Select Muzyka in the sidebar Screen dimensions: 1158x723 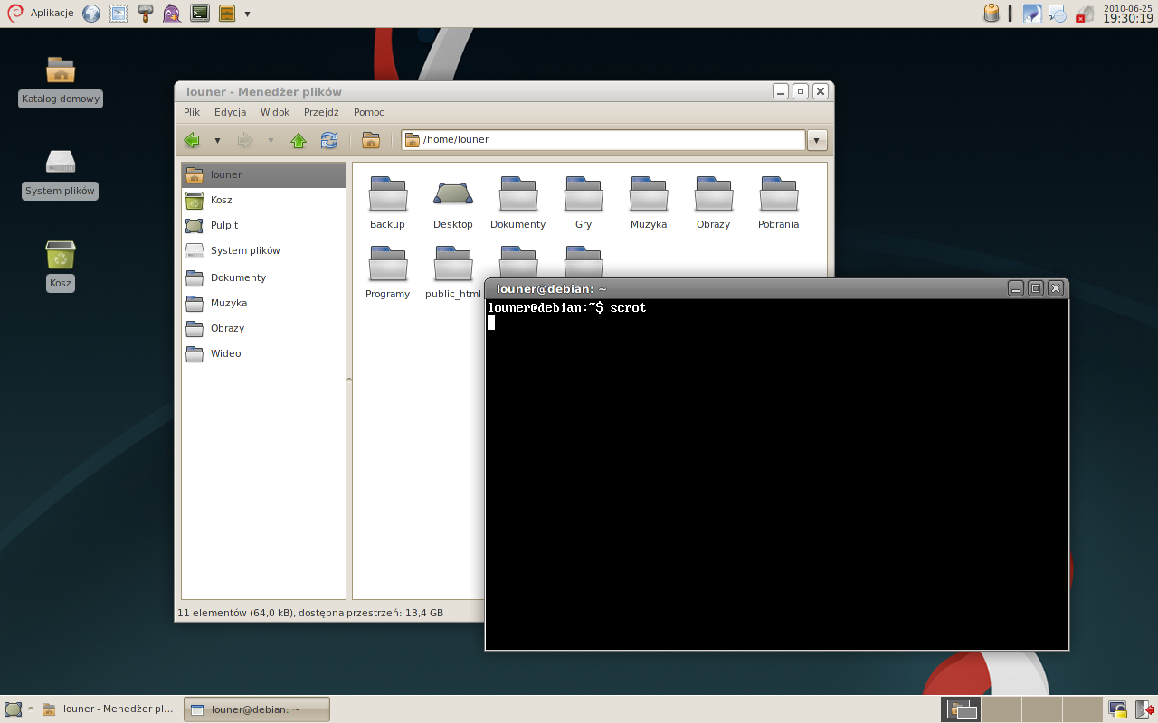(x=263, y=303)
